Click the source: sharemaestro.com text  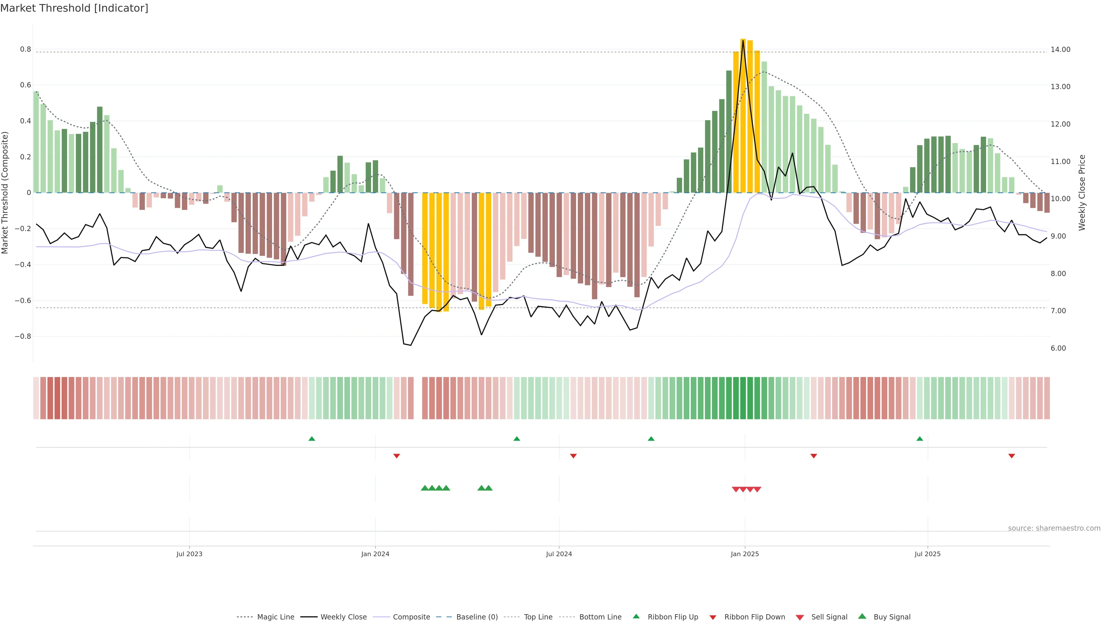[x=1054, y=528]
